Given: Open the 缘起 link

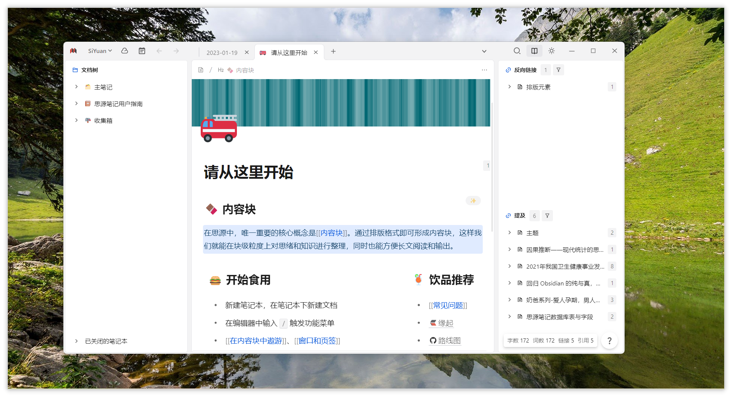Looking at the screenshot, I should [x=441, y=323].
